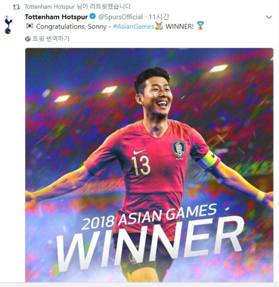Click the retweet arrows icon
The width and height of the screenshot is (279, 287).
(16, 7)
